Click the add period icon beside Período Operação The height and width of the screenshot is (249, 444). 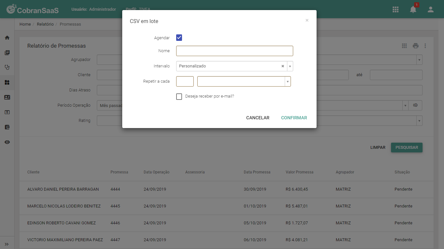point(415,105)
